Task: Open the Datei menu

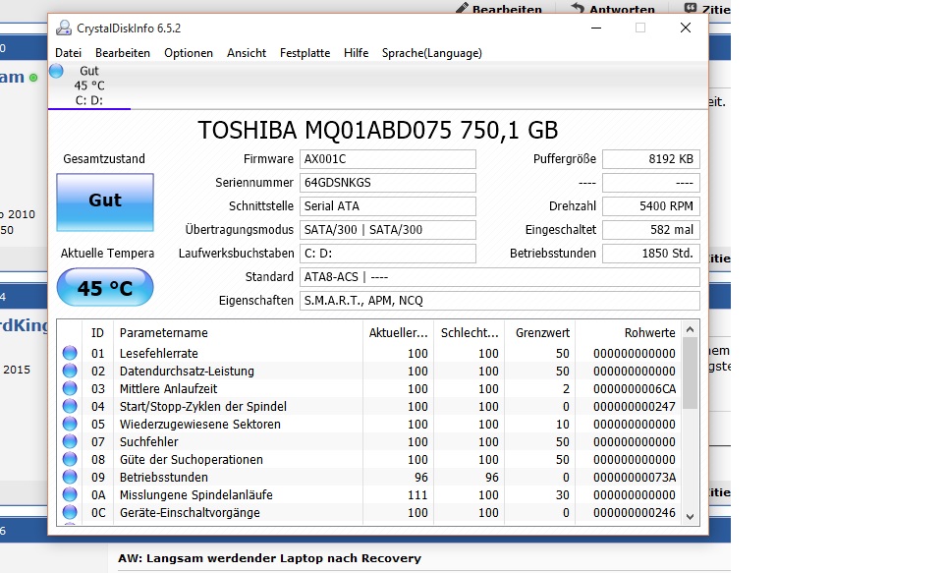Action: click(x=68, y=53)
